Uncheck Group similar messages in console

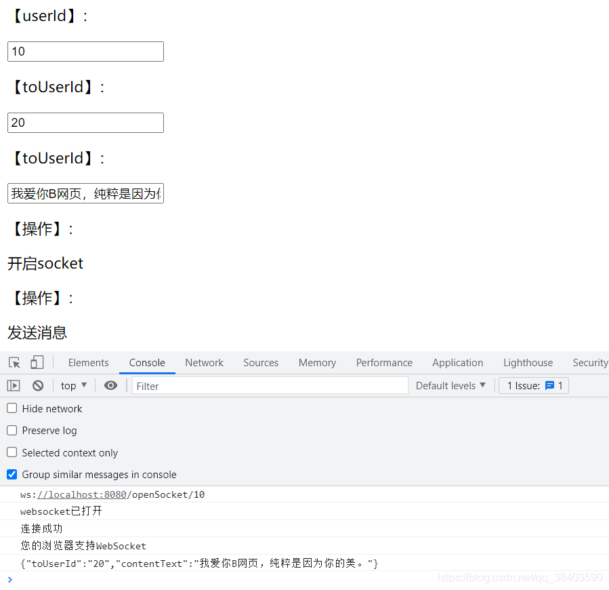pyautogui.click(x=12, y=475)
